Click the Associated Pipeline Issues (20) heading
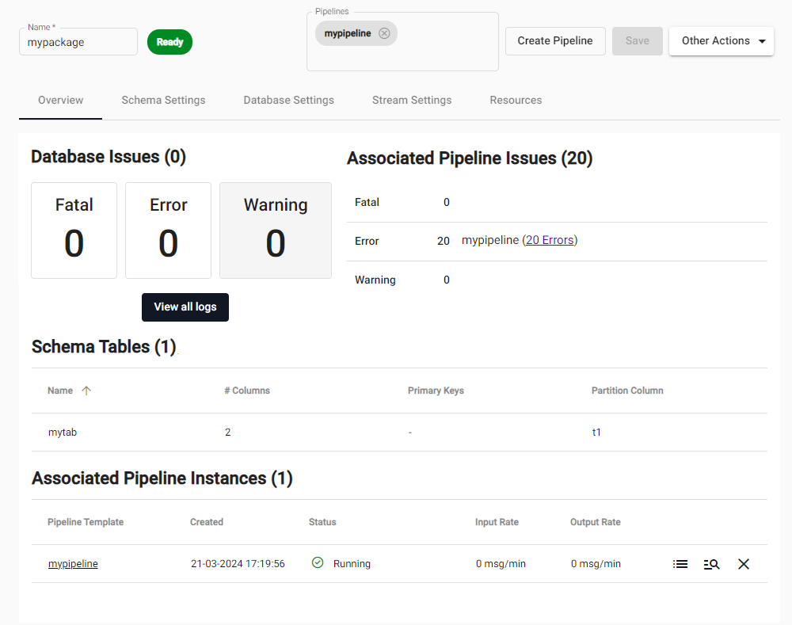The image size is (792, 625). [x=470, y=158]
